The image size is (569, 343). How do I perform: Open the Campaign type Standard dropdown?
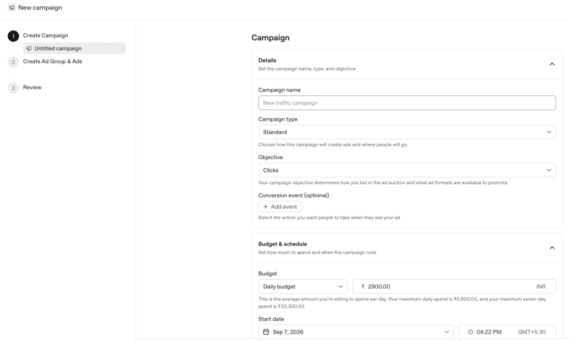coord(407,132)
